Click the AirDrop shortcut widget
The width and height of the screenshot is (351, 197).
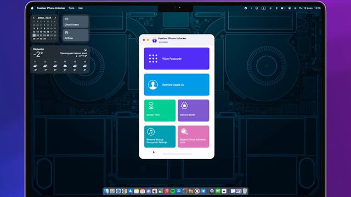(76, 35)
